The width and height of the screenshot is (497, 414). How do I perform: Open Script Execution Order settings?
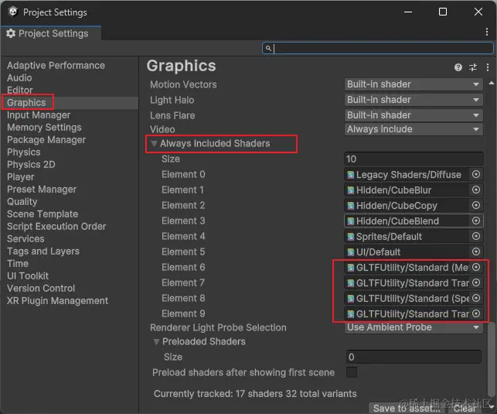(x=56, y=226)
